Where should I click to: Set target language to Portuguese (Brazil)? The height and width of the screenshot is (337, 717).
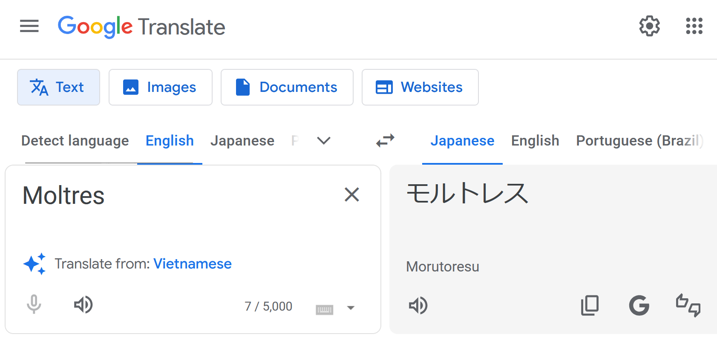[x=639, y=141]
